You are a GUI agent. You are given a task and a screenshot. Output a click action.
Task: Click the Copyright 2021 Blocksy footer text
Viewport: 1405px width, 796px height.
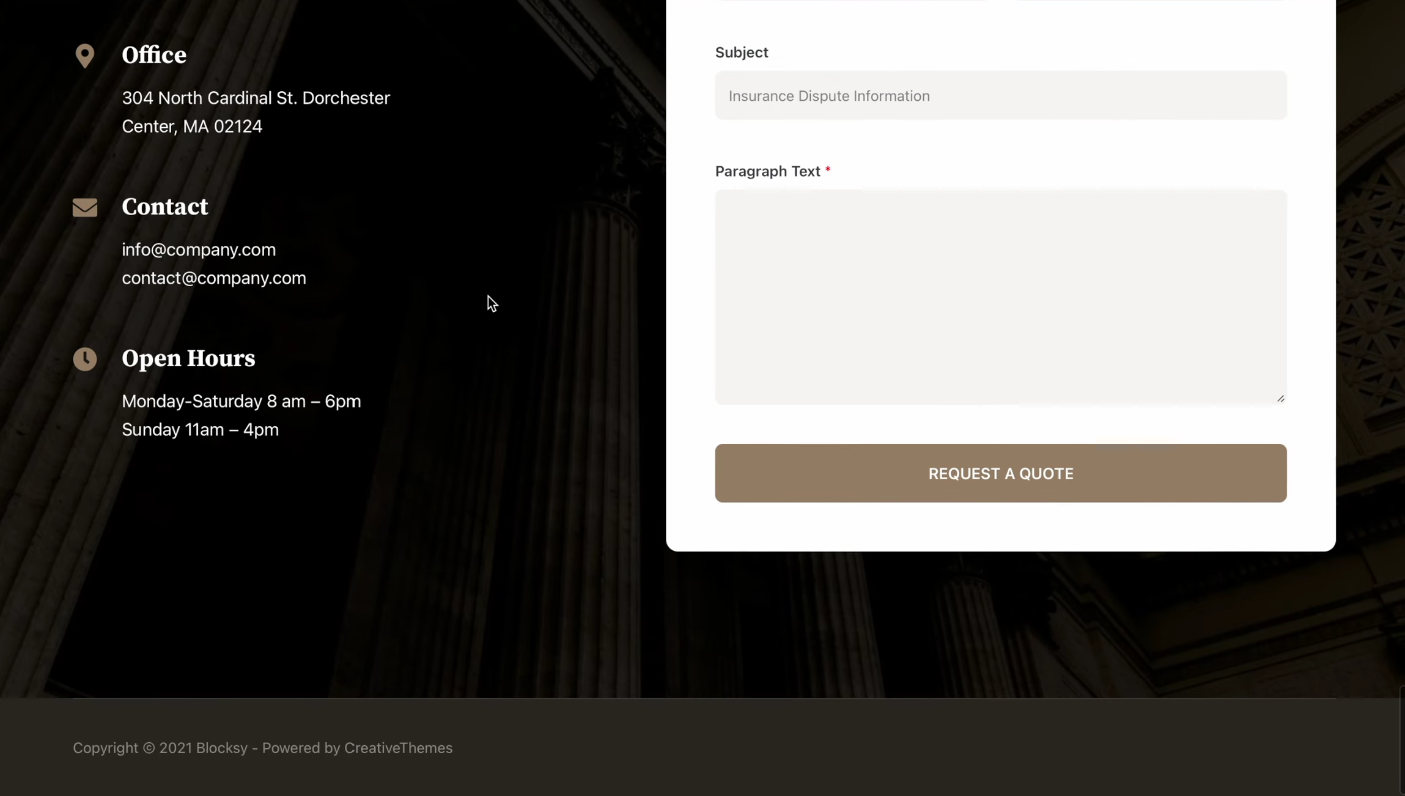click(x=160, y=748)
